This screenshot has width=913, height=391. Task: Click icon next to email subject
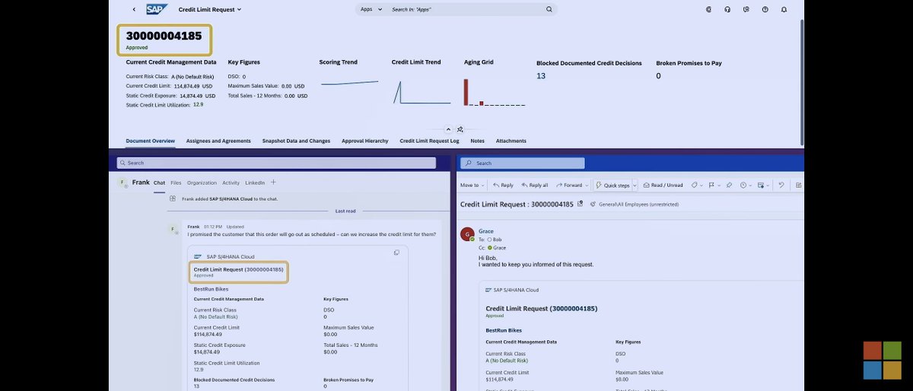[x=581, y=204]
